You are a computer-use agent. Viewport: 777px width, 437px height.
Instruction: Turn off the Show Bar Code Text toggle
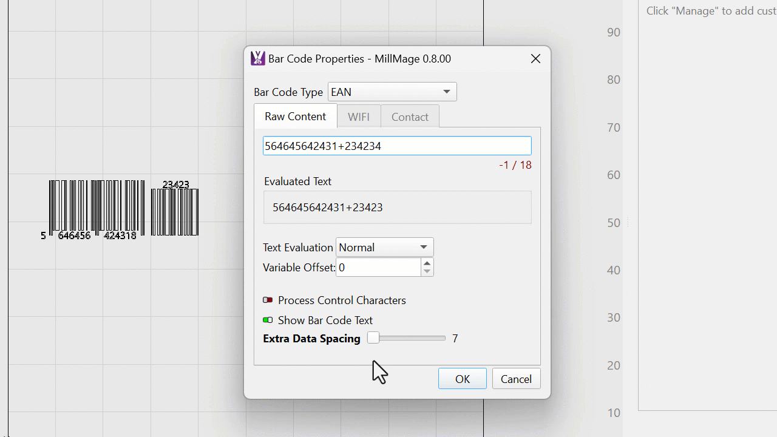pos(268,320)
